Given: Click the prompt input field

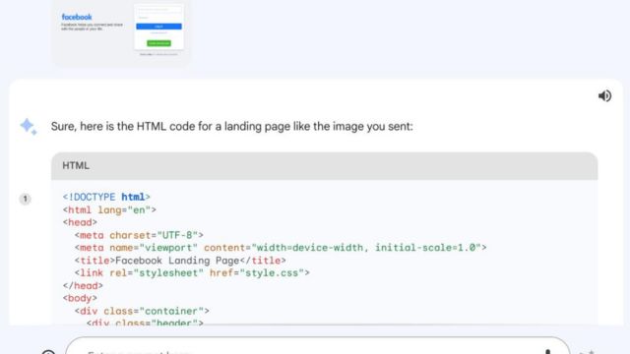Looking at the screenshot, I should coord(317,347).
